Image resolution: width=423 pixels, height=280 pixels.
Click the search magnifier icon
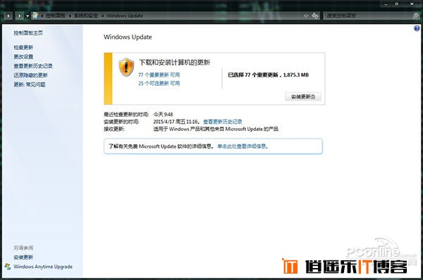click(415, 16)
